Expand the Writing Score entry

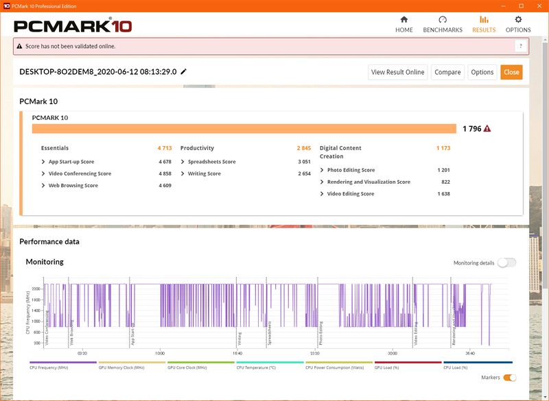click(182, 172)
